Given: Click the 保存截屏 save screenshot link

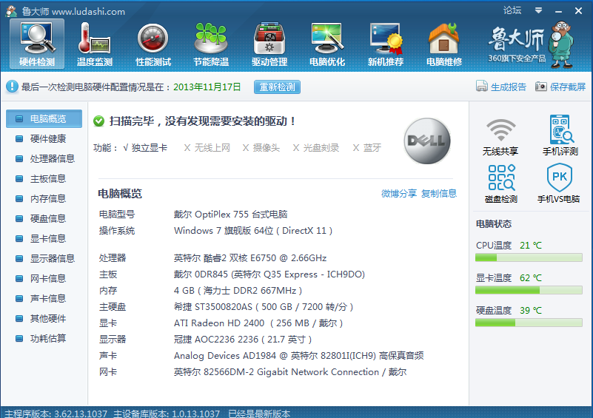Looking at the screenshot, I should click(x=560, y=87).
